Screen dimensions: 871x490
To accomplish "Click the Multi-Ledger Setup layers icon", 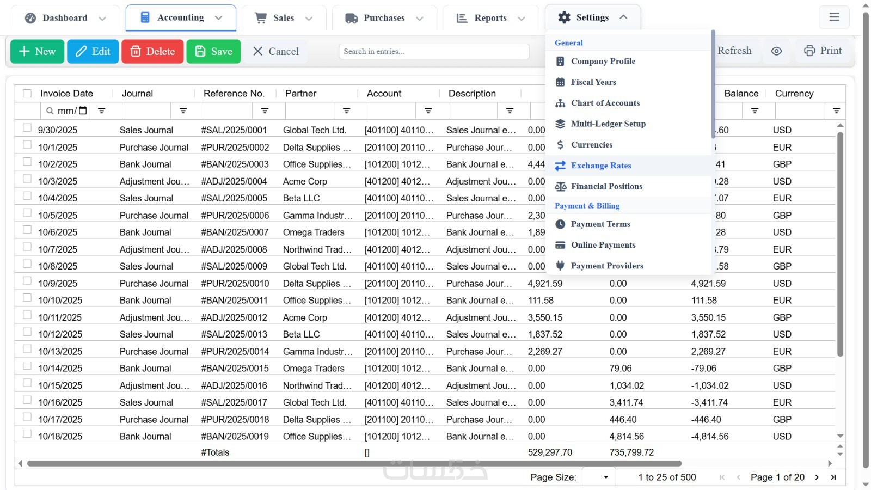I will click(560, 124).
